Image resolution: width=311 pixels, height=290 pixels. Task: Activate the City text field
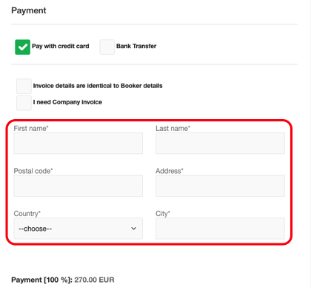[220, 229]
